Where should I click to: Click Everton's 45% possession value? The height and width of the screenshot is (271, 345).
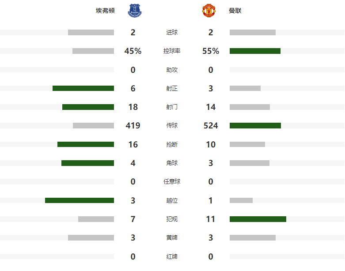(133, 51)
